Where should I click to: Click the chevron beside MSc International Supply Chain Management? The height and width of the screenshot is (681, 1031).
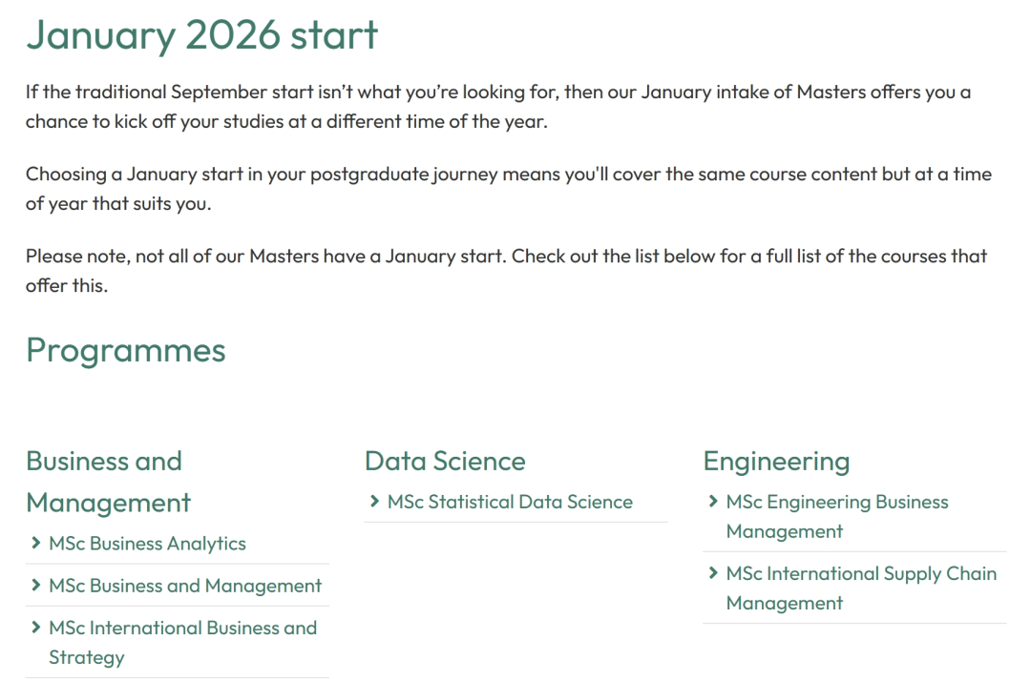pos(713,573)
